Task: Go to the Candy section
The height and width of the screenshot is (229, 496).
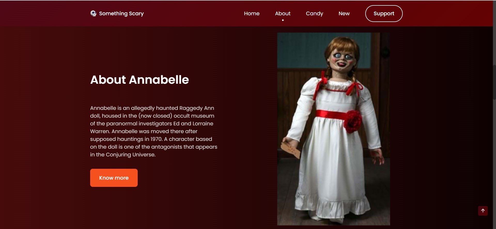Action: (x=314, y=13)
